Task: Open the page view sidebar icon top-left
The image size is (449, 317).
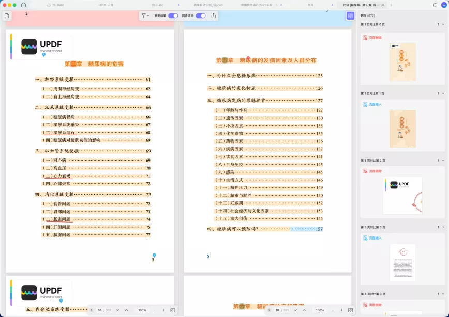Action: tap(6, 16)
